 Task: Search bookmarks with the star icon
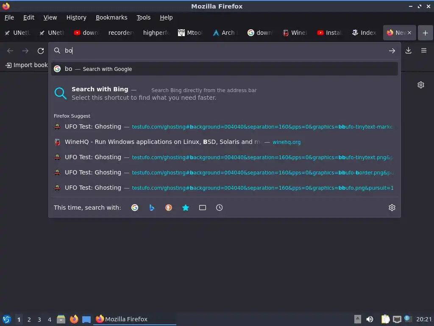coord(186,208)
